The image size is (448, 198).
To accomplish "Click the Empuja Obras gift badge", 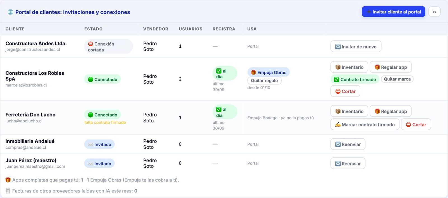I will point(269,72).
